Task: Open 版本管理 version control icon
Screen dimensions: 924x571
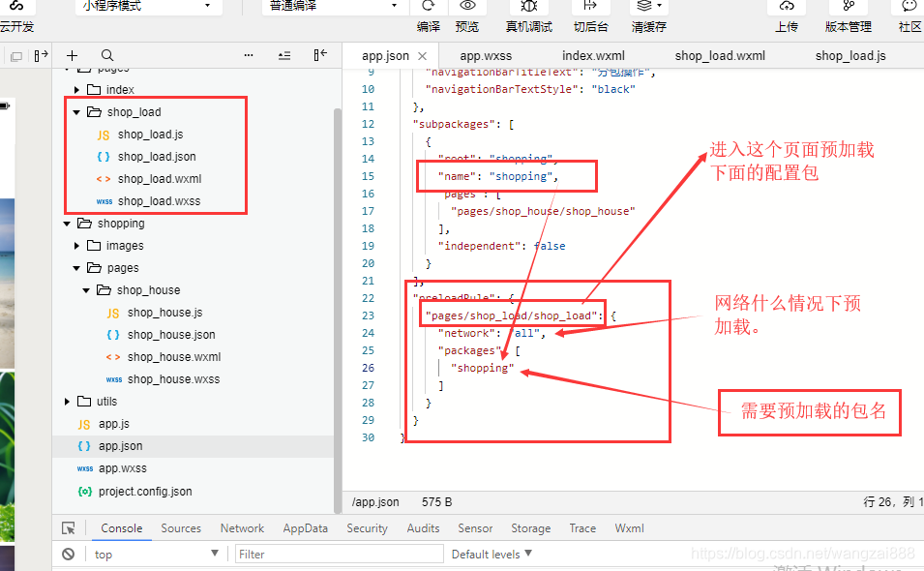Action: coord(849,6)
